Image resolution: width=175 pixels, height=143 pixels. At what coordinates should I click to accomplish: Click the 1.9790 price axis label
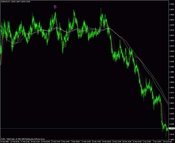[172, 25]
